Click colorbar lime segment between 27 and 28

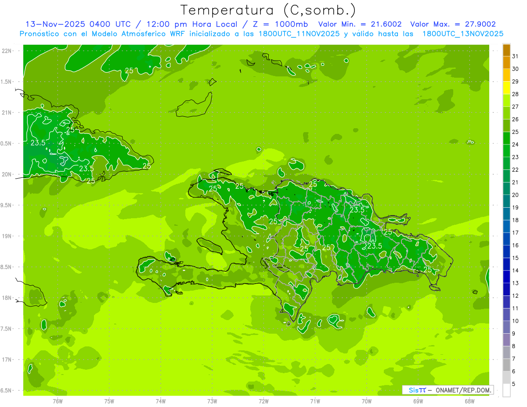click(x=506, y=100)
